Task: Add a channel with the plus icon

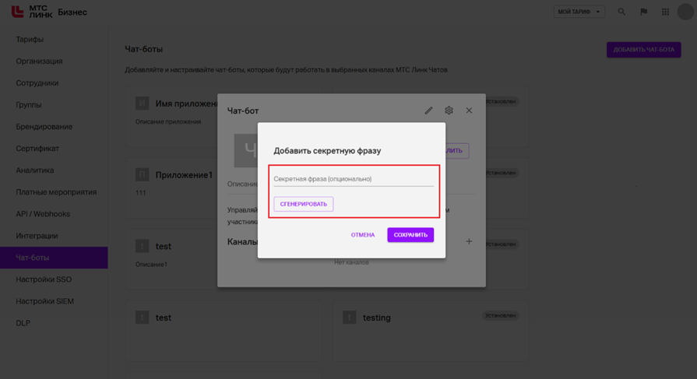Action: [x=469, y=241]
